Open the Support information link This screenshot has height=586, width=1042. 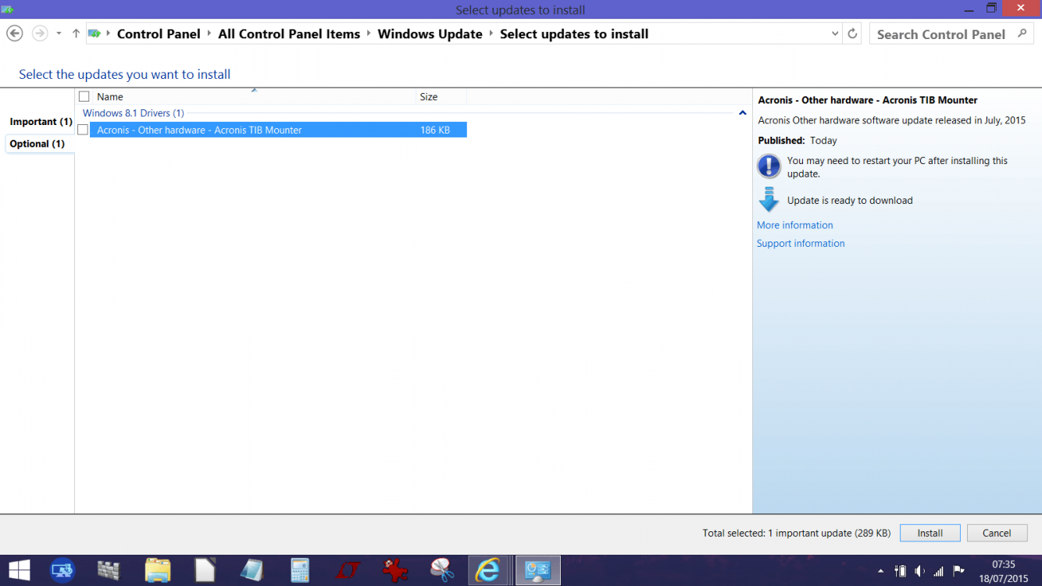pyautogui.click(x=801, y=244)
